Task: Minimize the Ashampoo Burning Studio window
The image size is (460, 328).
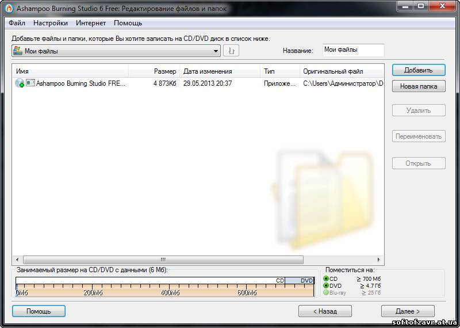Action: tap(406, 6)
